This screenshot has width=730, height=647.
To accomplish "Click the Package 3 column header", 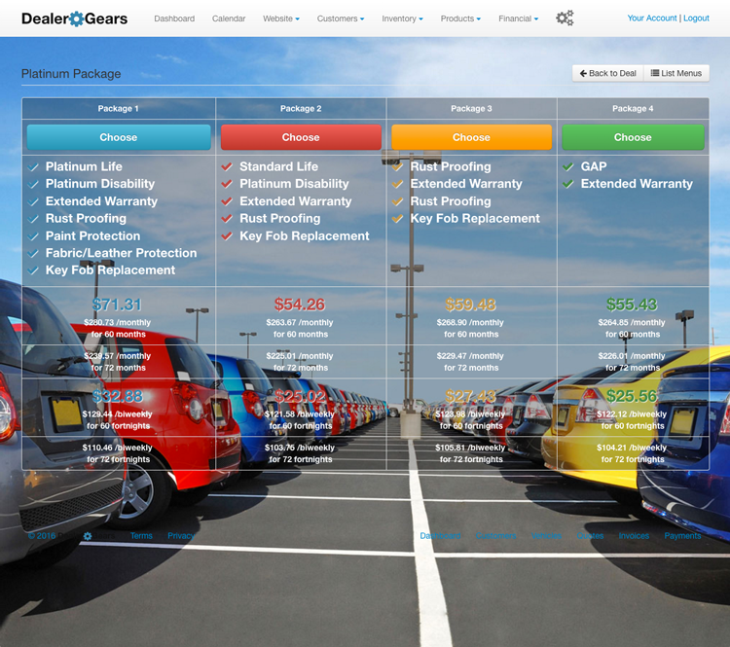I will pos(471,108).
